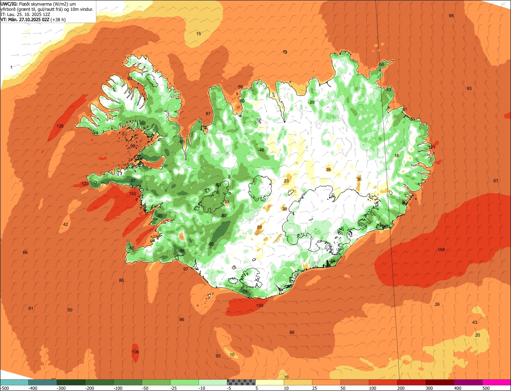Pick the legend swatch between -25 and -10
Image resolution: width=511 pixels, height=391 pixels.
tap(184, 382)
